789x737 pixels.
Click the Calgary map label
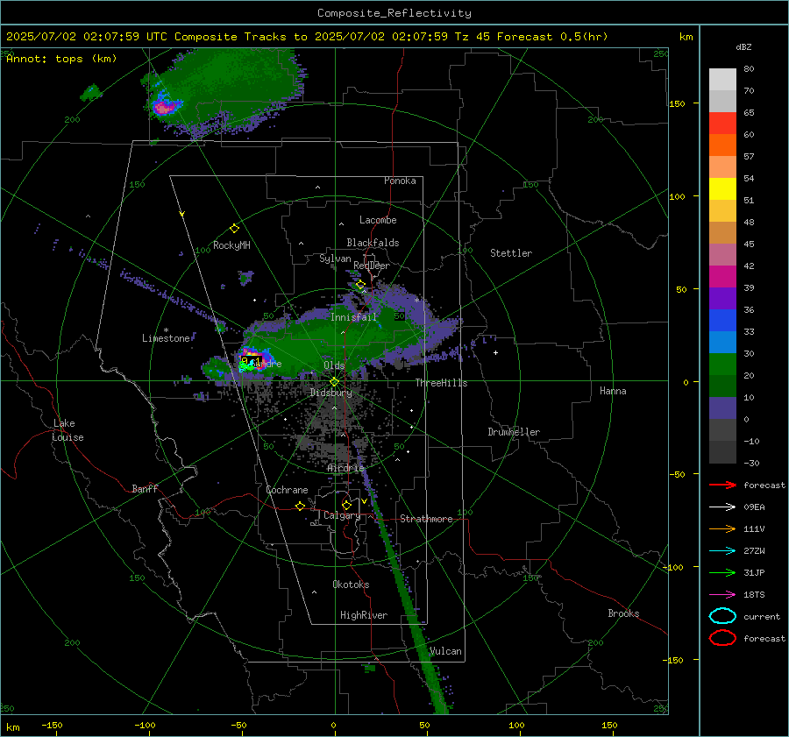tap(342, 515)
